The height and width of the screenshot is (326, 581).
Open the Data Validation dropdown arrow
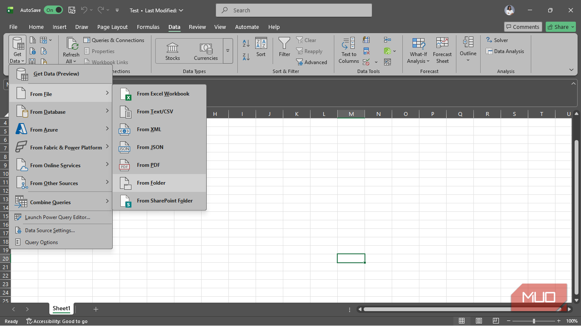coord(376,62)
